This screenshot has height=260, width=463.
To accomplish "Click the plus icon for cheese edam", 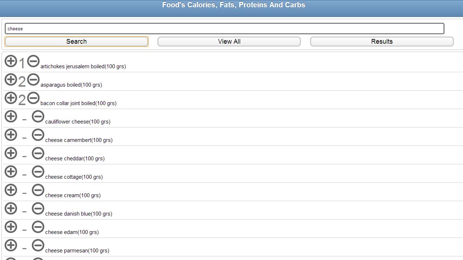I will click(10, 227).
